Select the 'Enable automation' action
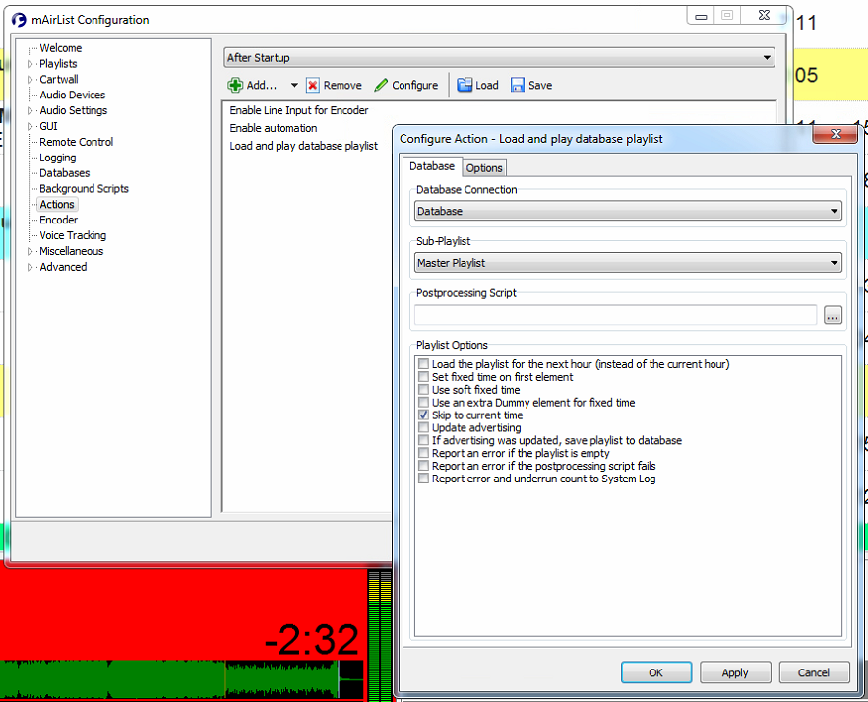The height and width of the screenshot is (702, 868). 274,128
